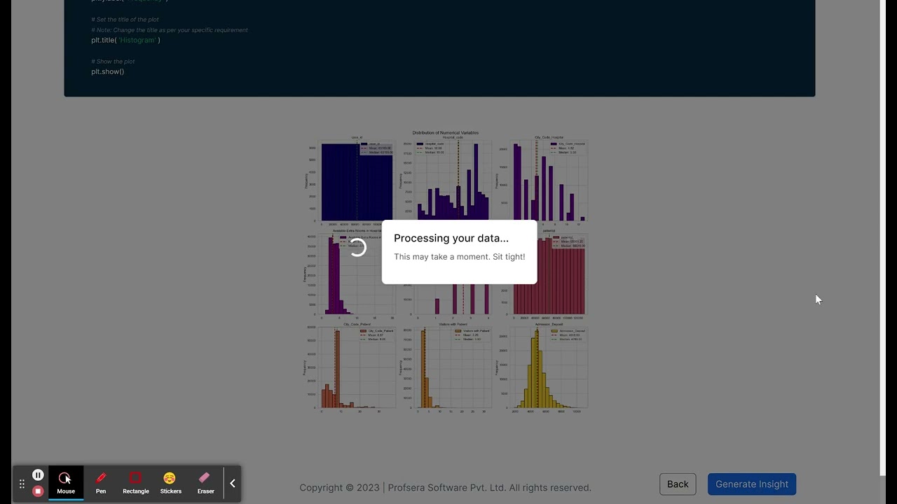Screen dimensions: 897x504
Task: Click the "Distribution of Numerical Variables" chart title
Action: 445,132
